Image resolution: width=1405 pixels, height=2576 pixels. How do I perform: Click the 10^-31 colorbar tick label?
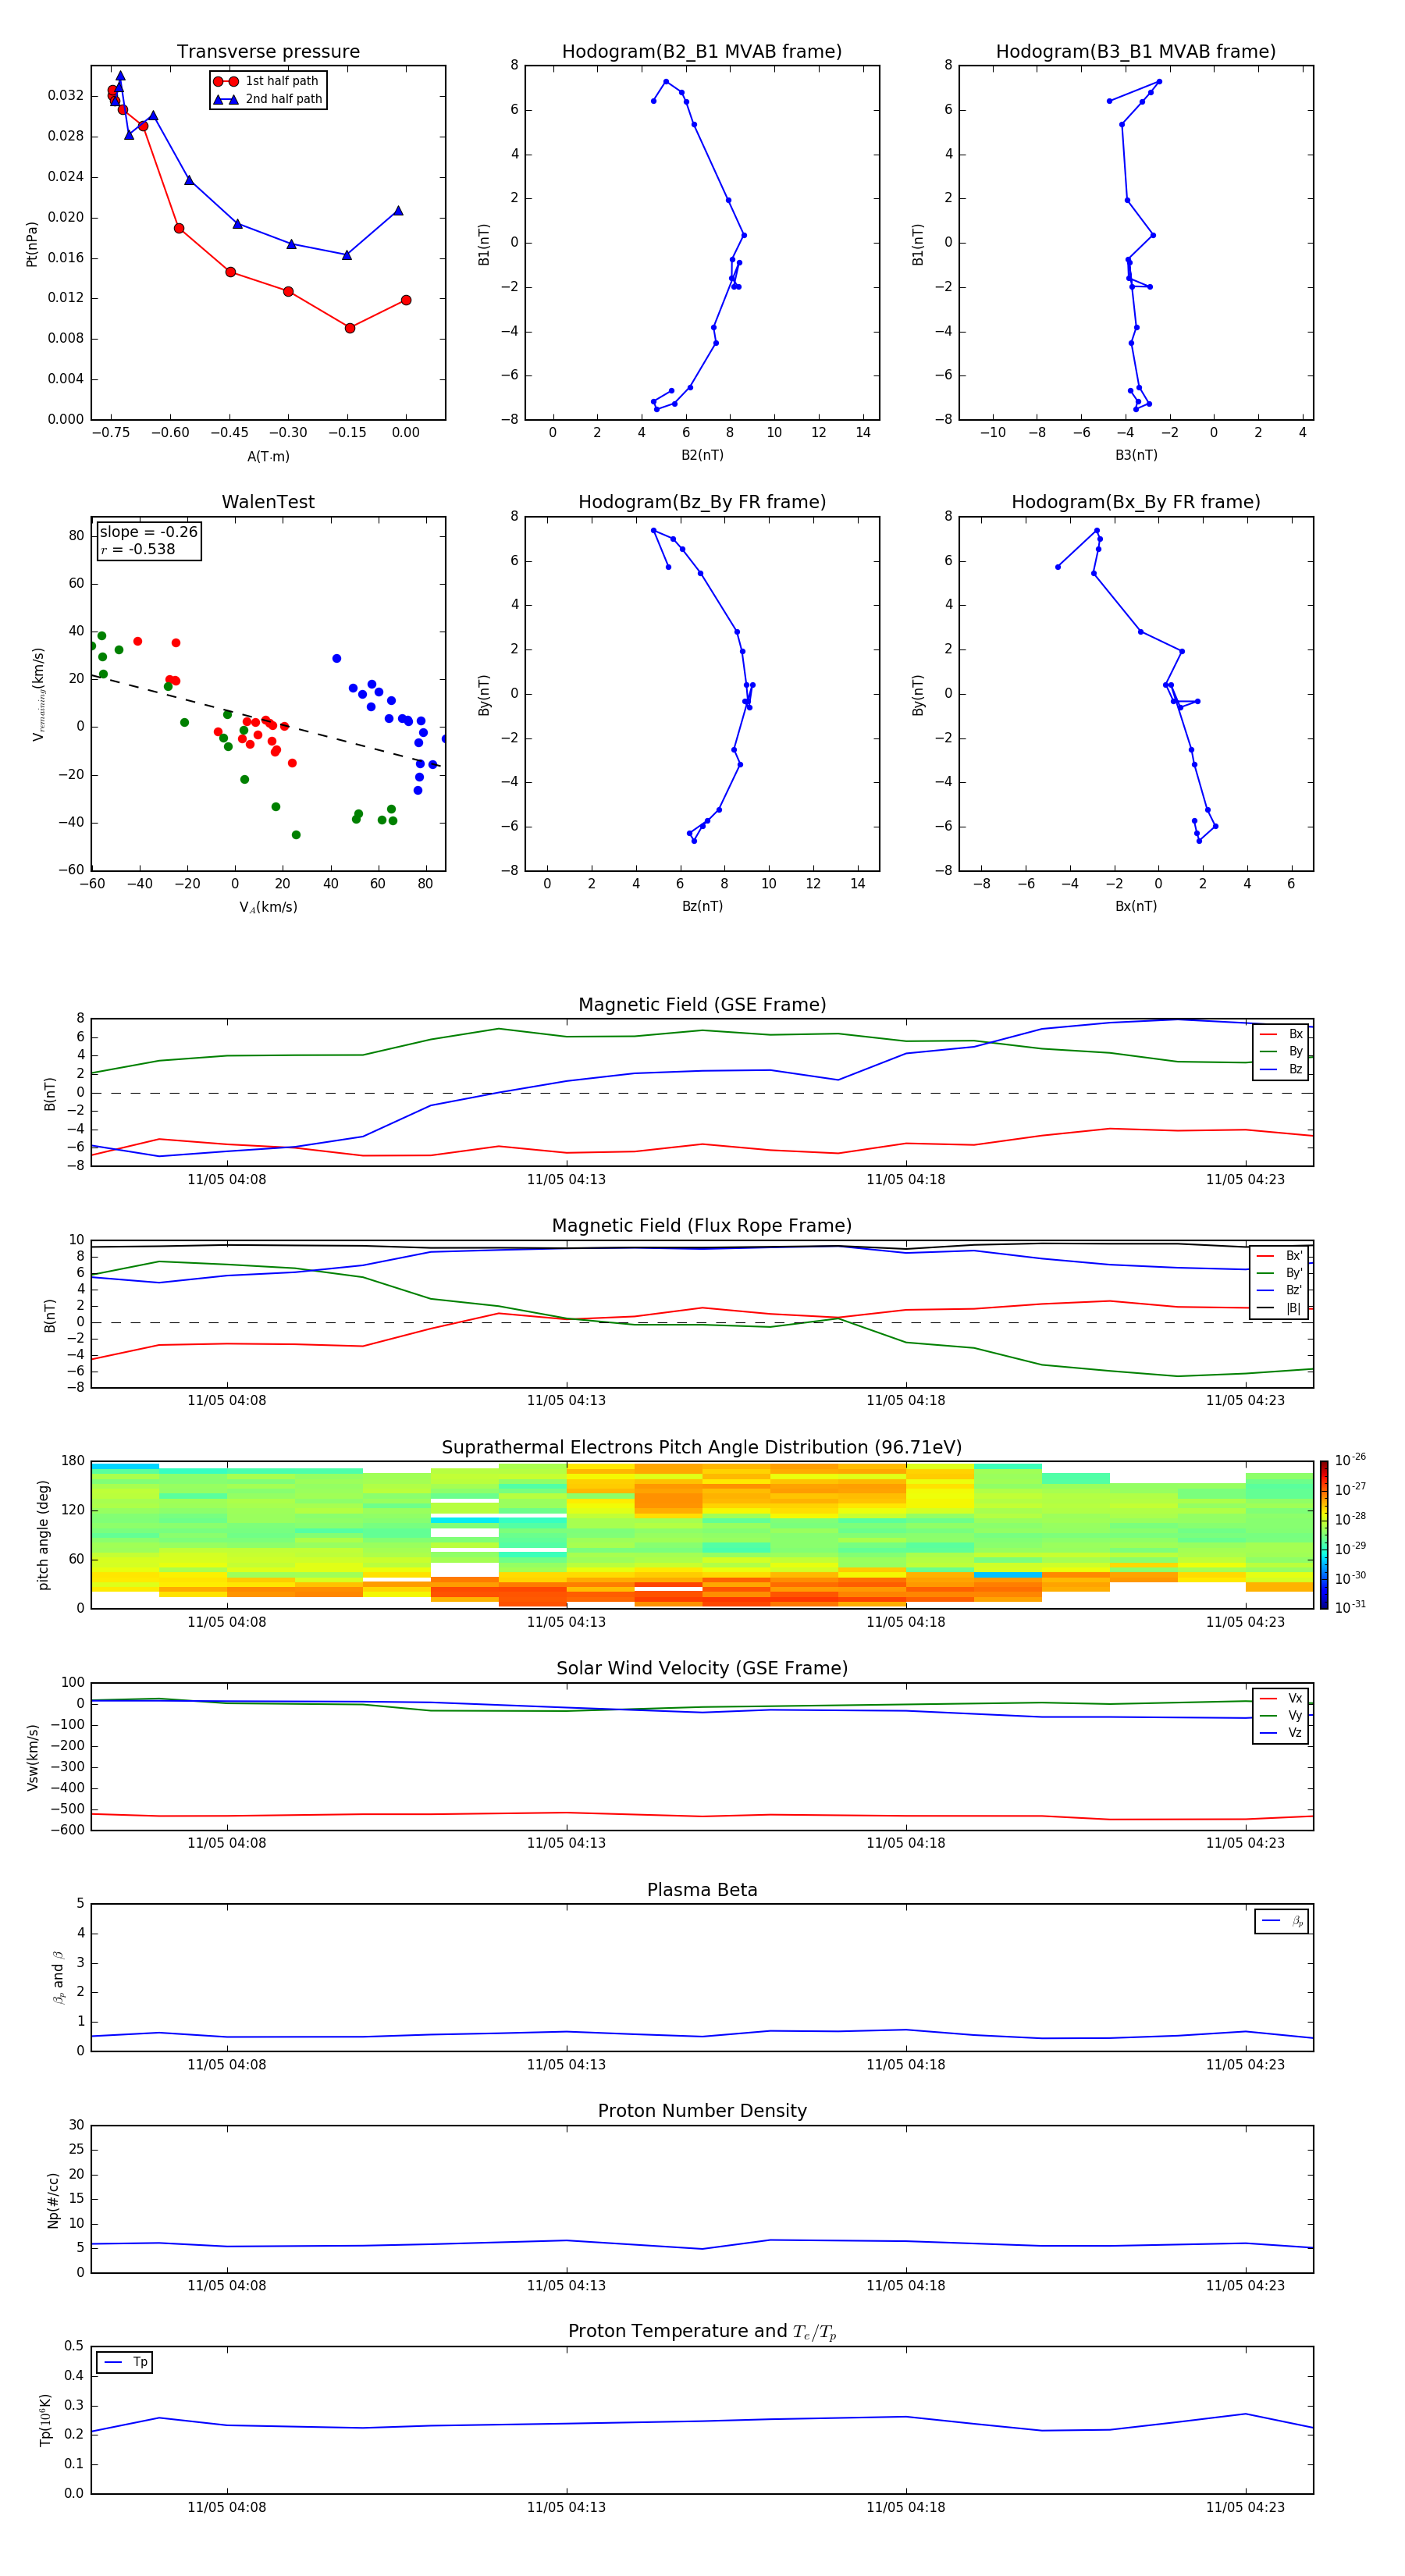point(1350,1607)
